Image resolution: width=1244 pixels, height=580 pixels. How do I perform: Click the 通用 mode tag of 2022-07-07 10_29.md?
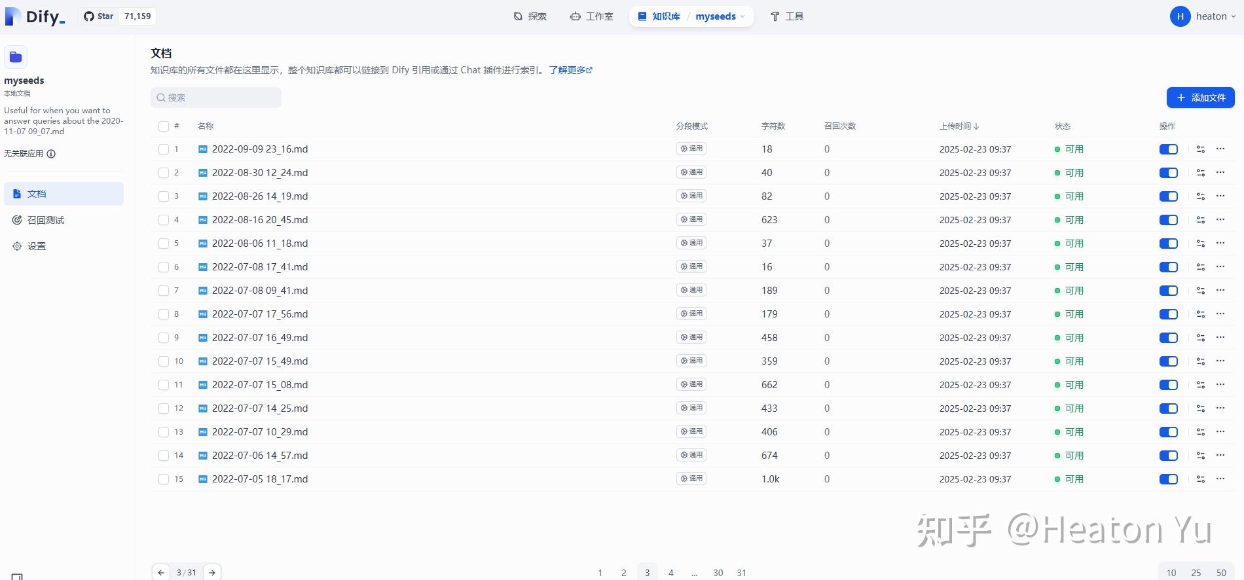click(x=691, y=431)
